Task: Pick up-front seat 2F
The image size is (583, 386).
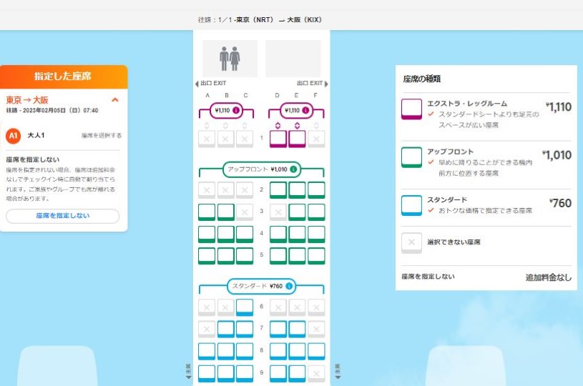Action: click(316, 190)
